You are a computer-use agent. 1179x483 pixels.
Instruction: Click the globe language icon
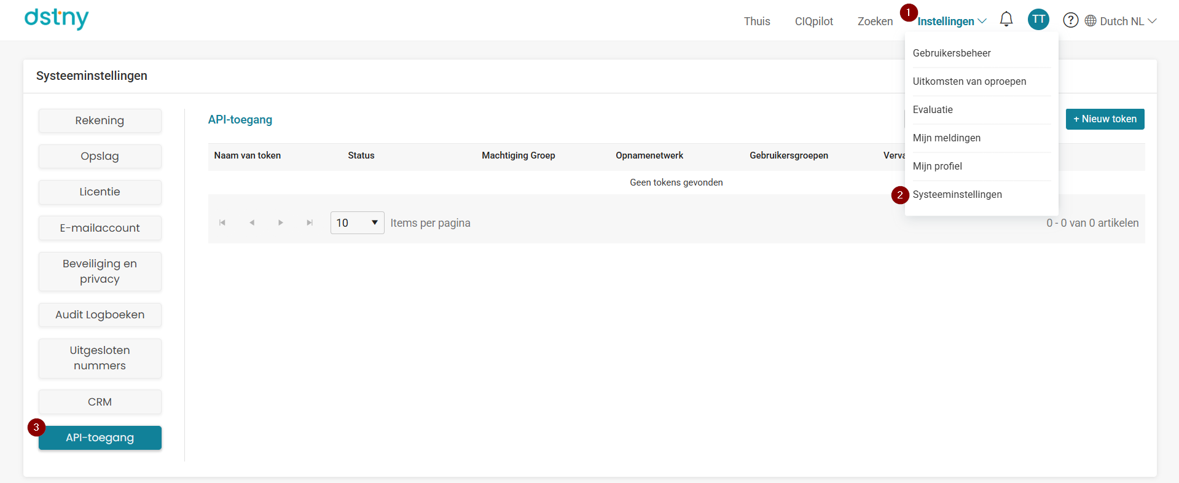pyautogui.click(x=1091, y=21)
